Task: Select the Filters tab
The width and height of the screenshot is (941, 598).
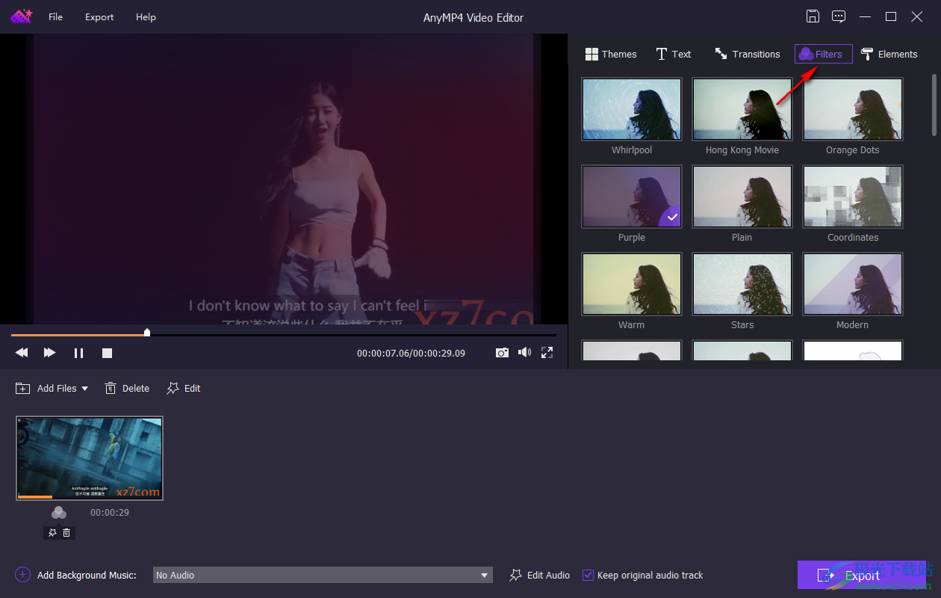Action: tap(823, 54)
